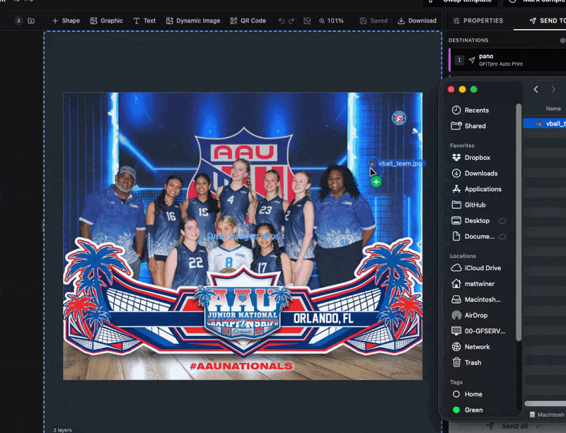Click the Favorites section header in Finder
This screenshot has width=566, height=433.
click(x=462, y=146)
